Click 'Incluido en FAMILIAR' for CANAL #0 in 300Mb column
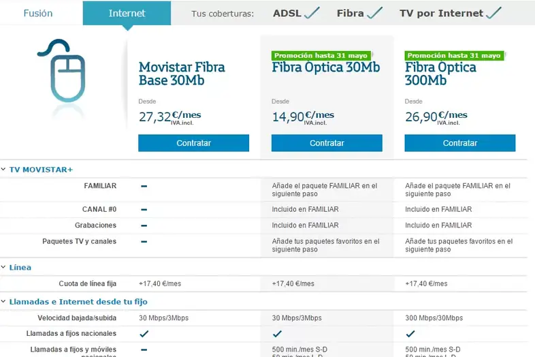535x357 pixels. pos(438,209)
